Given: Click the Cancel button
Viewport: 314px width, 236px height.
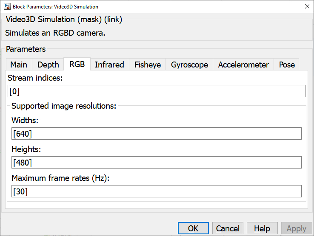Looking at the screenshot, I should (x=228, y=228).
